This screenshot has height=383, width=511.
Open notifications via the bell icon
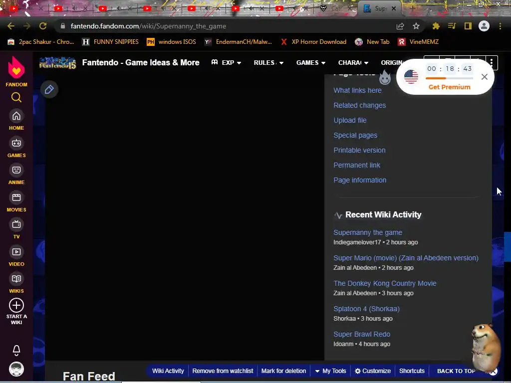pyautogui.click(x=16, y=351)
